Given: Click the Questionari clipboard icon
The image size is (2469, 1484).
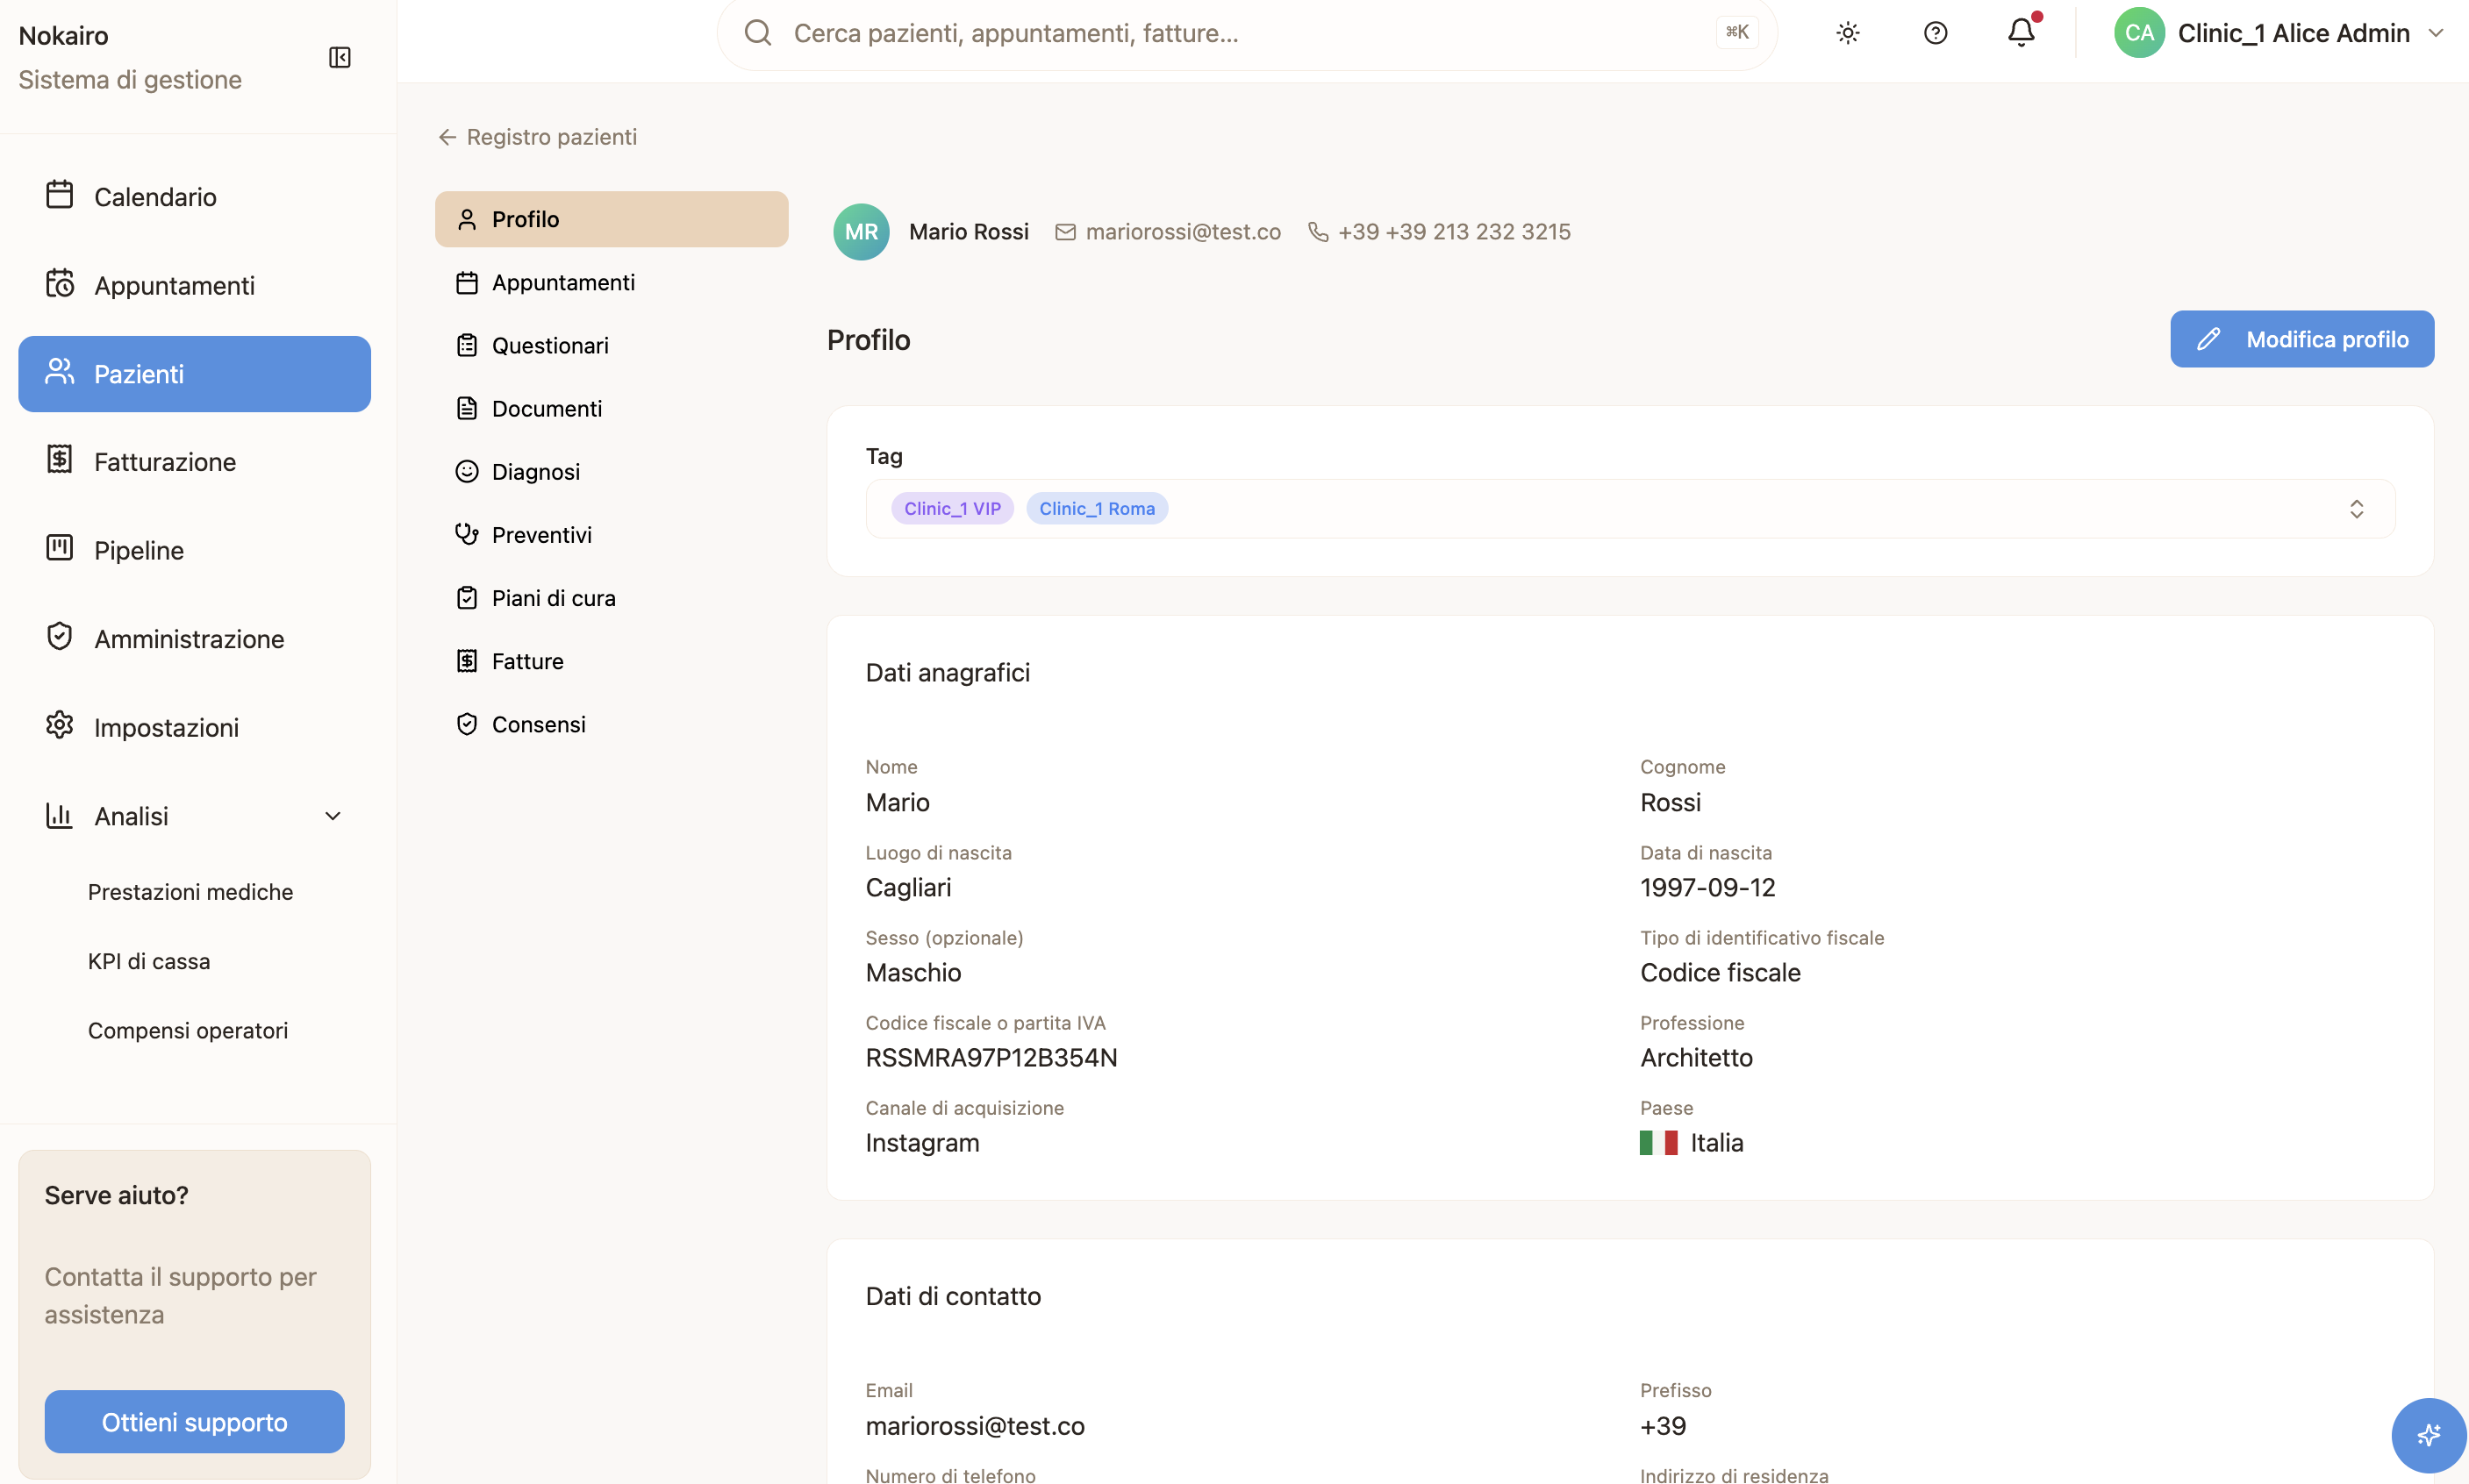Looking at the screenshot, I should [466, 346].
